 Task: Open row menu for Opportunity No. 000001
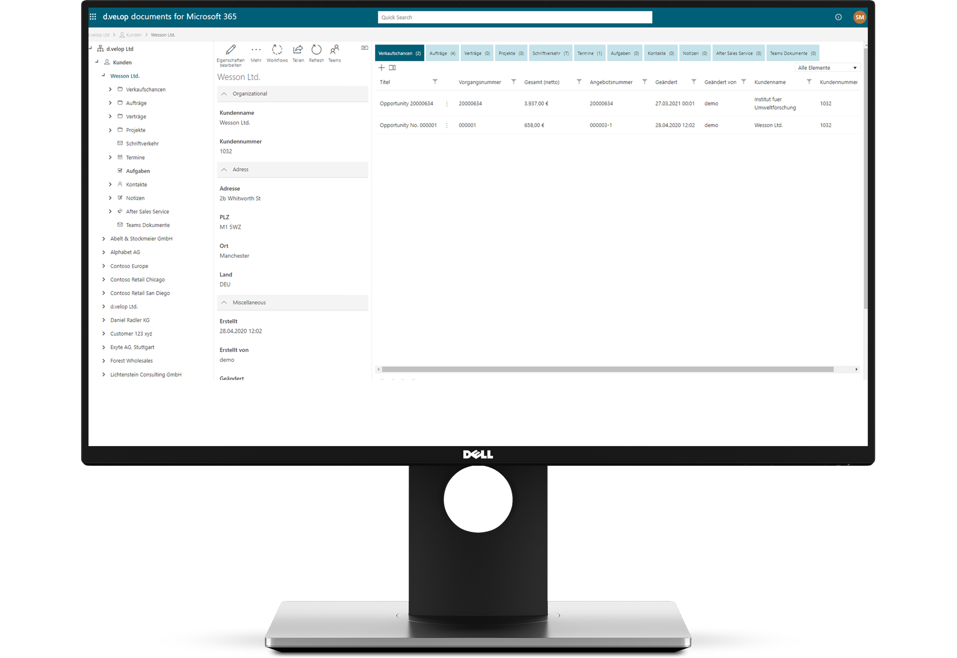pos(447,126)
